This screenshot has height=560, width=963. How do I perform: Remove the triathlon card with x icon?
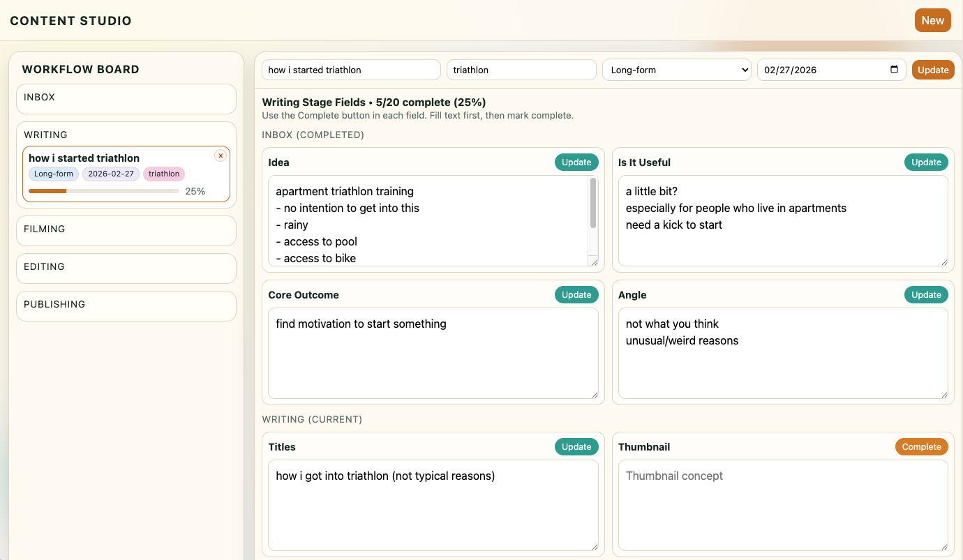click(x=221, y=156)
